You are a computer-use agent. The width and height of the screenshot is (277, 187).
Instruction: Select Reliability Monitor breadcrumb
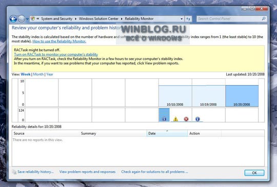tap(139, 18)
